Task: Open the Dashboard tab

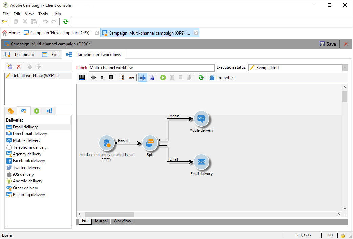Action: pyautogui.click(x=20, y=55)
